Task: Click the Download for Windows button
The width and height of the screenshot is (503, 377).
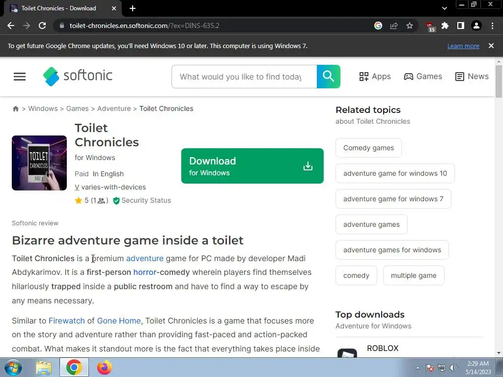Action: click(252, 166)
